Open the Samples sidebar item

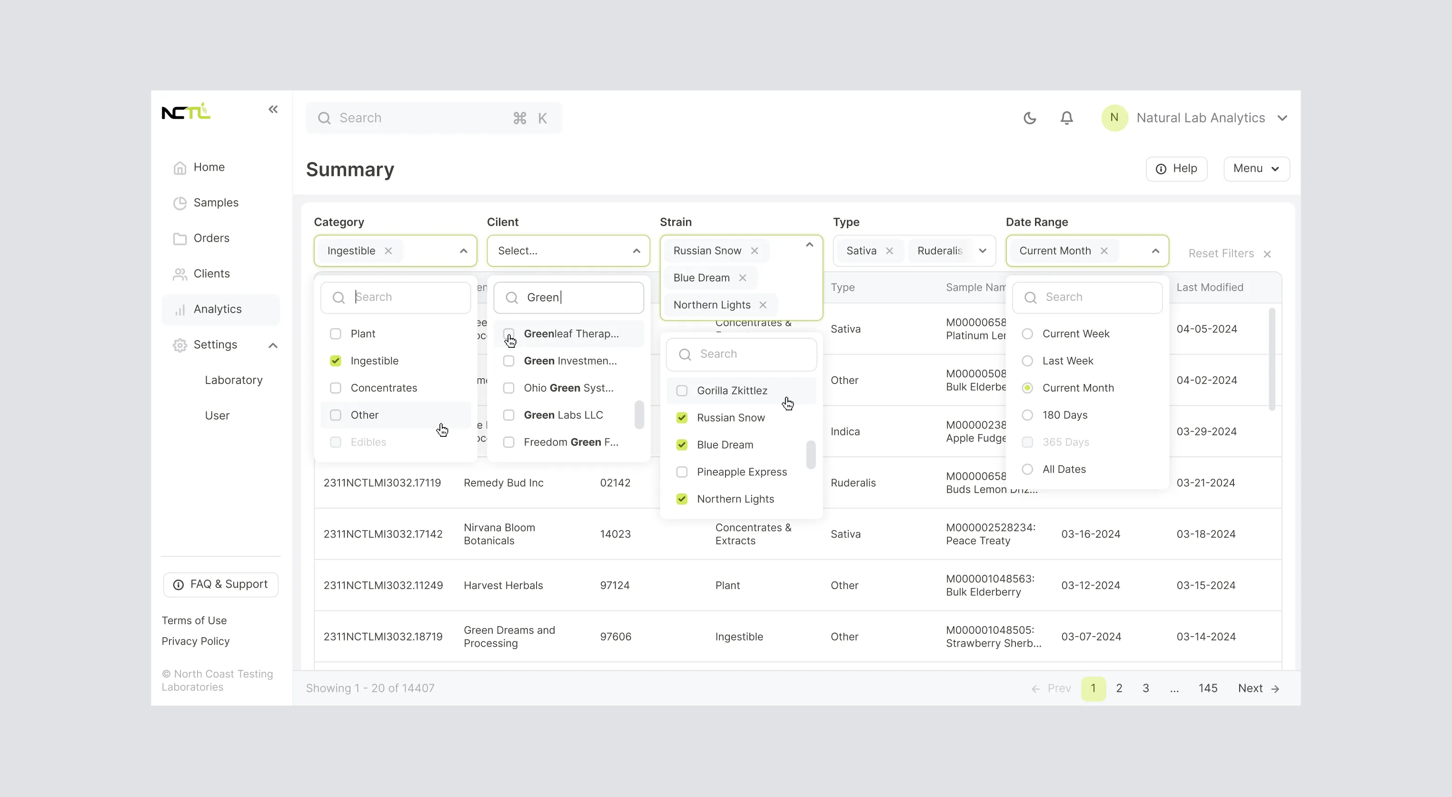pyautogui.click(x=215, y=203)
